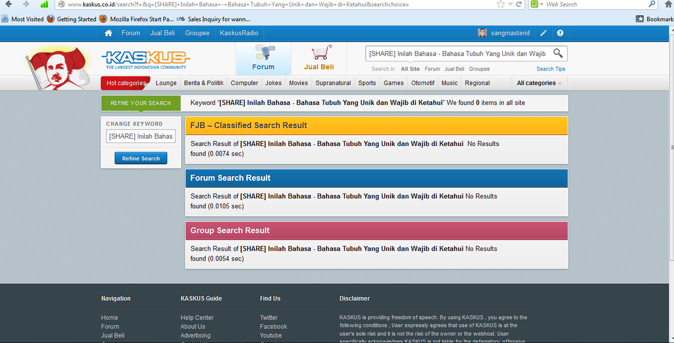This screenshot has height=343, width=674.
Task: Open Mozilla Firefox Start Page bookmark
Action: pos(137,19)
